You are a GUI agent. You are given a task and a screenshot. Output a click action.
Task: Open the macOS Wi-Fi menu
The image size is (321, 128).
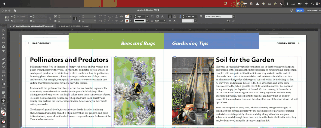(307, 4)
